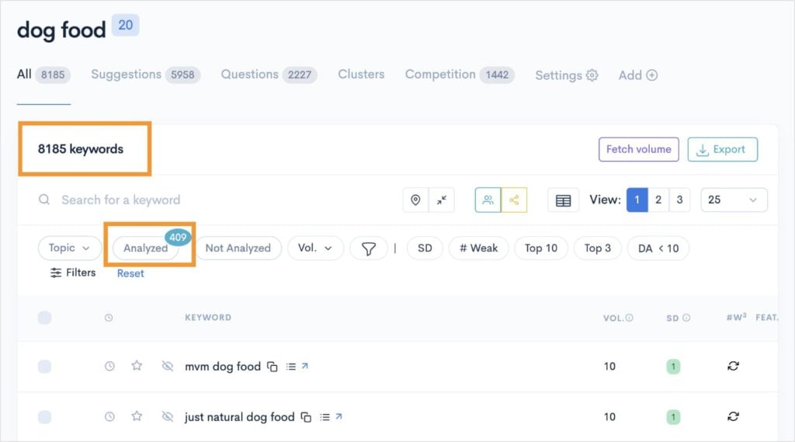This screenshot has height=442, width=795.
Task: Click the Export button
Action: [723, 149]
